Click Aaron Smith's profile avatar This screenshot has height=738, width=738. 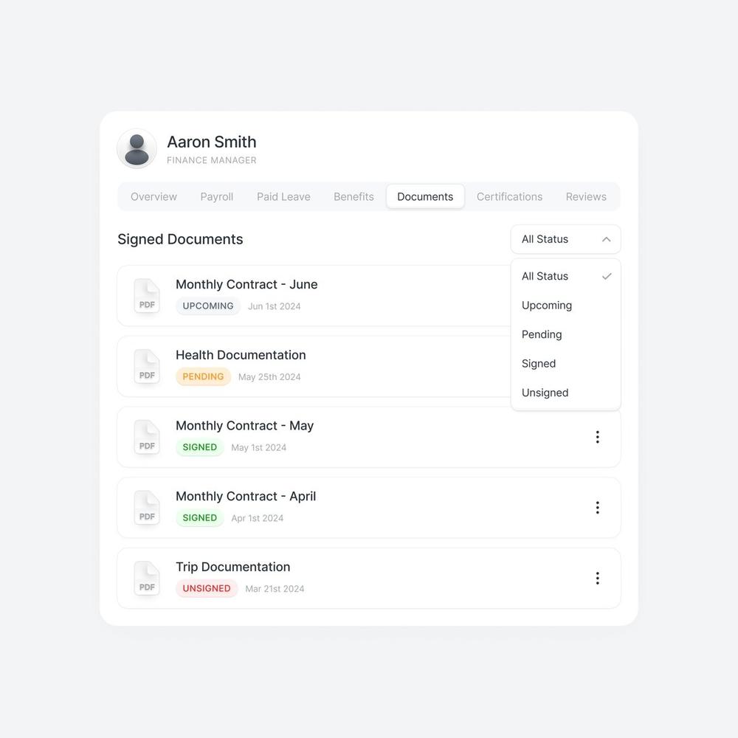click(137, 149)
